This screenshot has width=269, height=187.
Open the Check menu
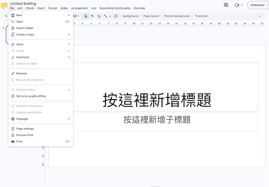[30, 8]
